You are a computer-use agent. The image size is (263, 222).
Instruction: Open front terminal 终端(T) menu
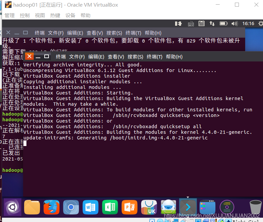tap(155, 57)
